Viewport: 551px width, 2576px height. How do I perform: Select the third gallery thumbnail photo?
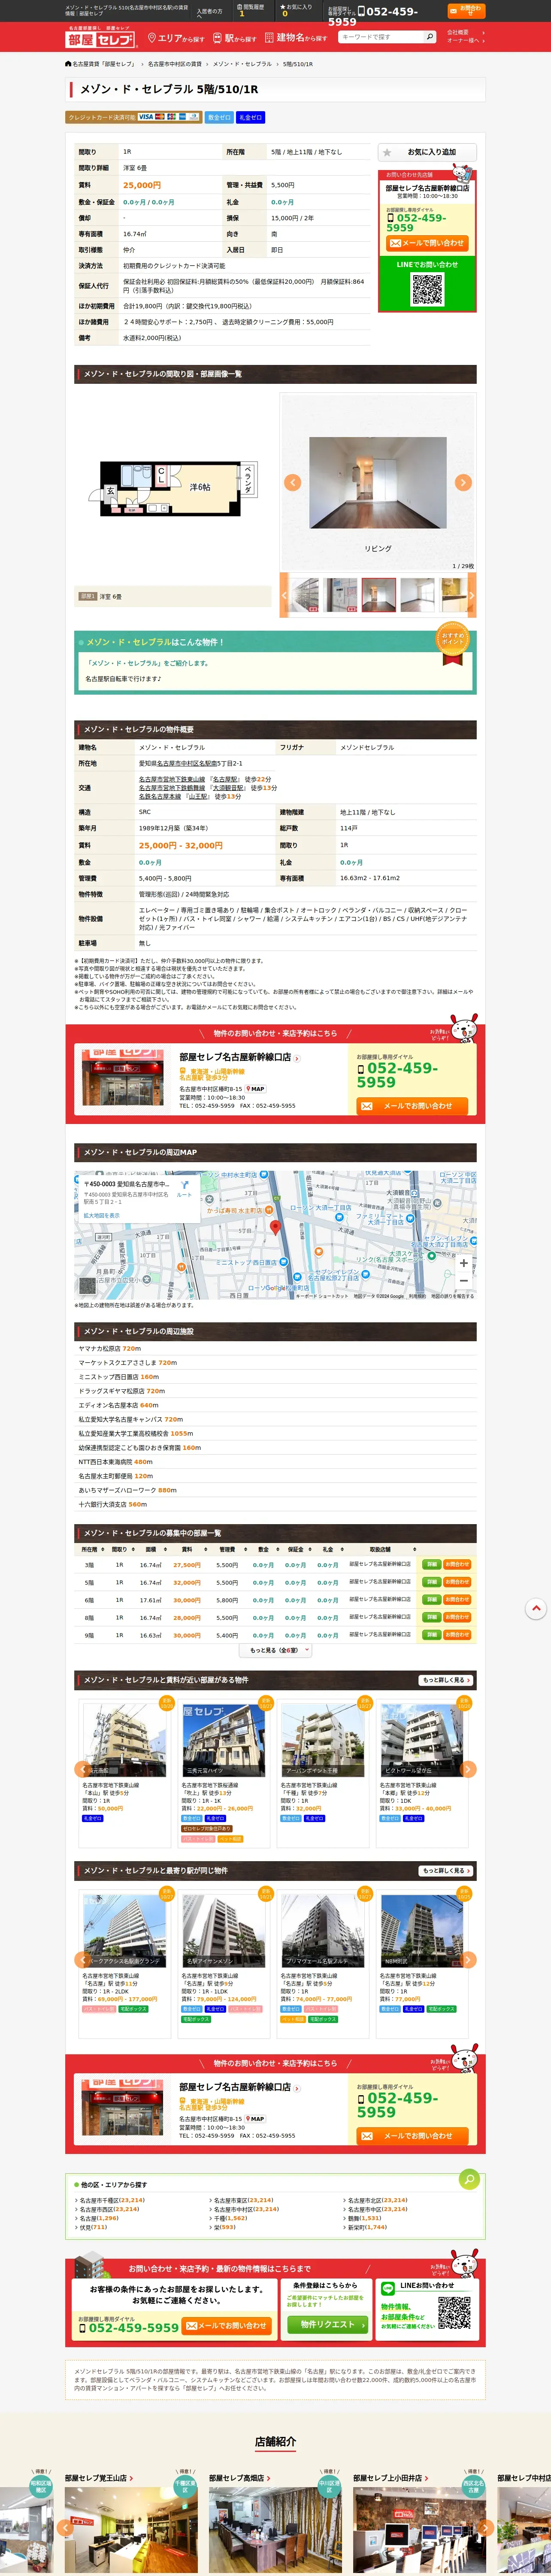click(378, 595)
